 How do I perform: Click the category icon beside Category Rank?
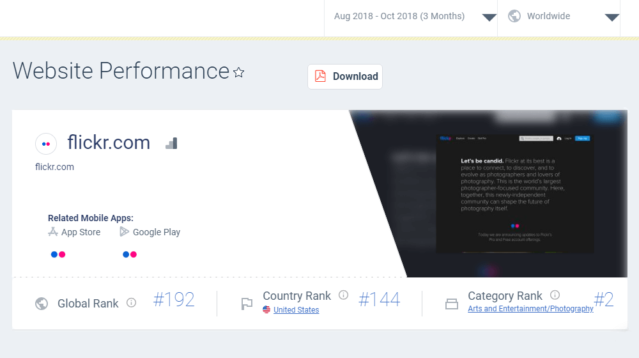coord(452,304)
